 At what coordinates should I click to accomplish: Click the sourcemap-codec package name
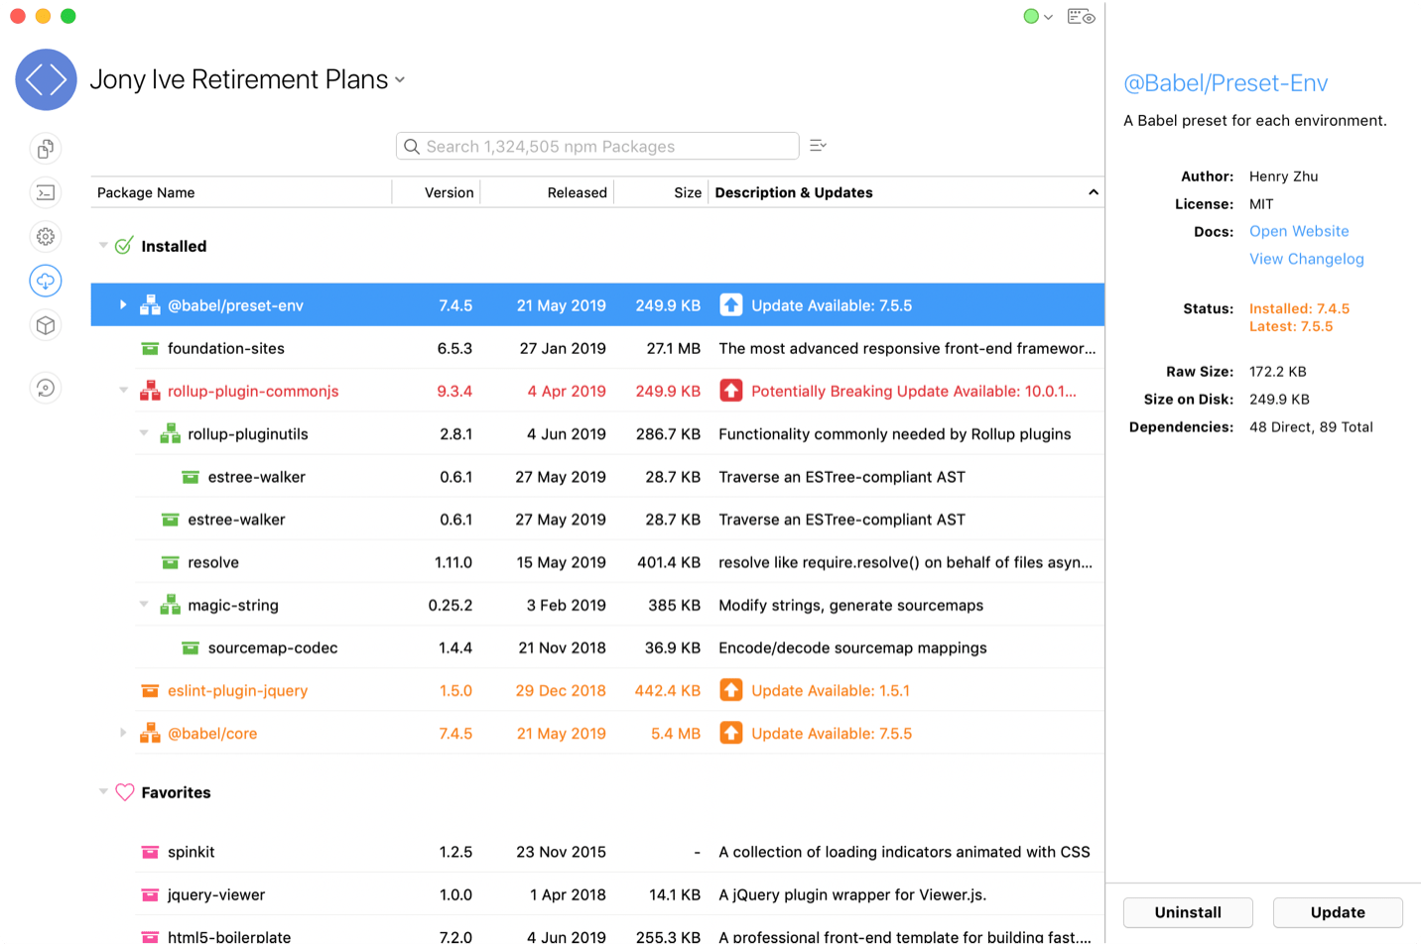point(273,648)
